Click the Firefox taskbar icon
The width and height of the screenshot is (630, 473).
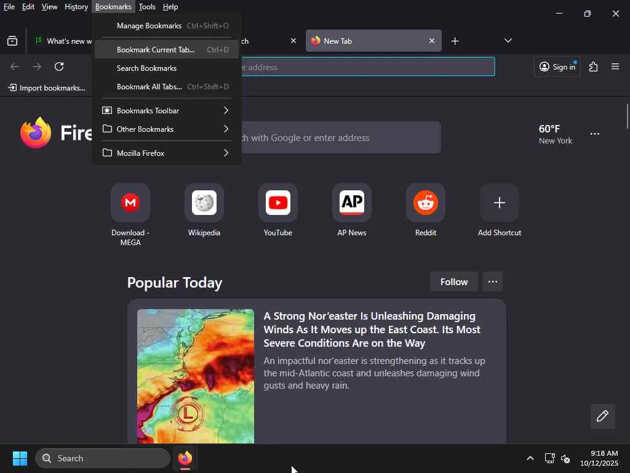(x=185, y=458)
